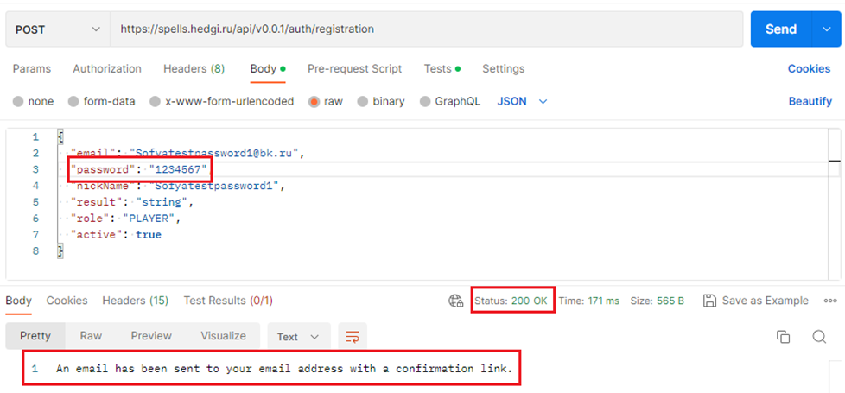
Task: Click the "role": "PLAYER" line
Action: pos(125,219)
